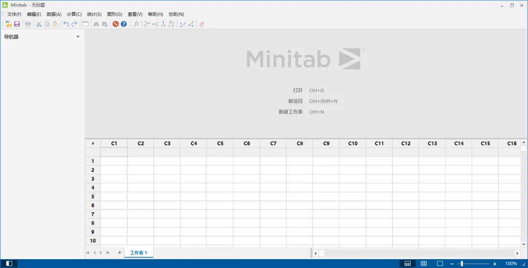
Task: Click the fourth toolbar icon after fx
Action: (172, 24)
